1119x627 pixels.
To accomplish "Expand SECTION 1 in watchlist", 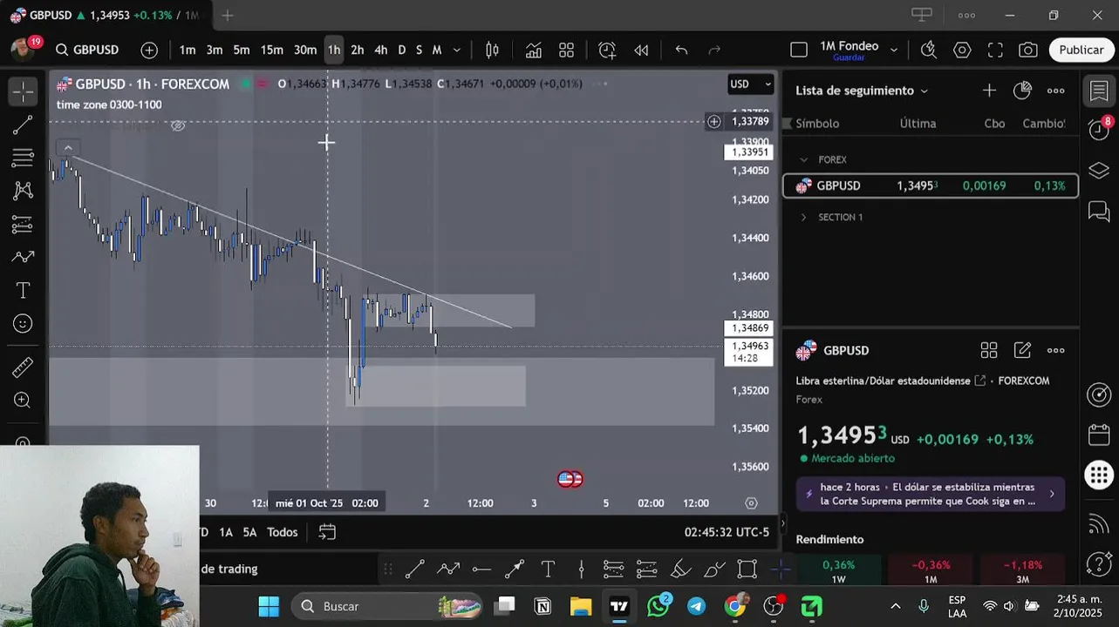I will [x=803, y=217].
